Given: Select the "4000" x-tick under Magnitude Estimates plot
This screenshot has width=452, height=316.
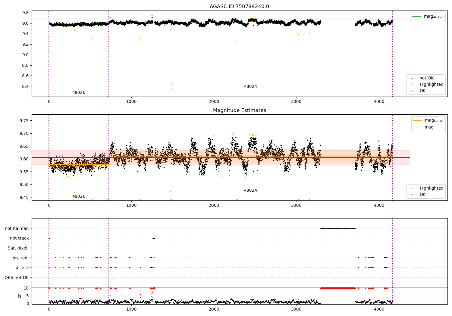Looking at the screenshot, I should 379,205.
